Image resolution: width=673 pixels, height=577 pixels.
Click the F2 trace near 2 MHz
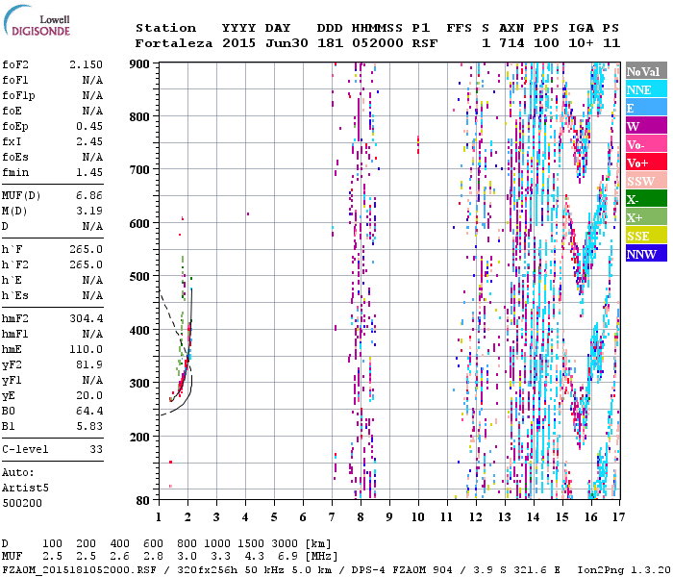[188, 337]
